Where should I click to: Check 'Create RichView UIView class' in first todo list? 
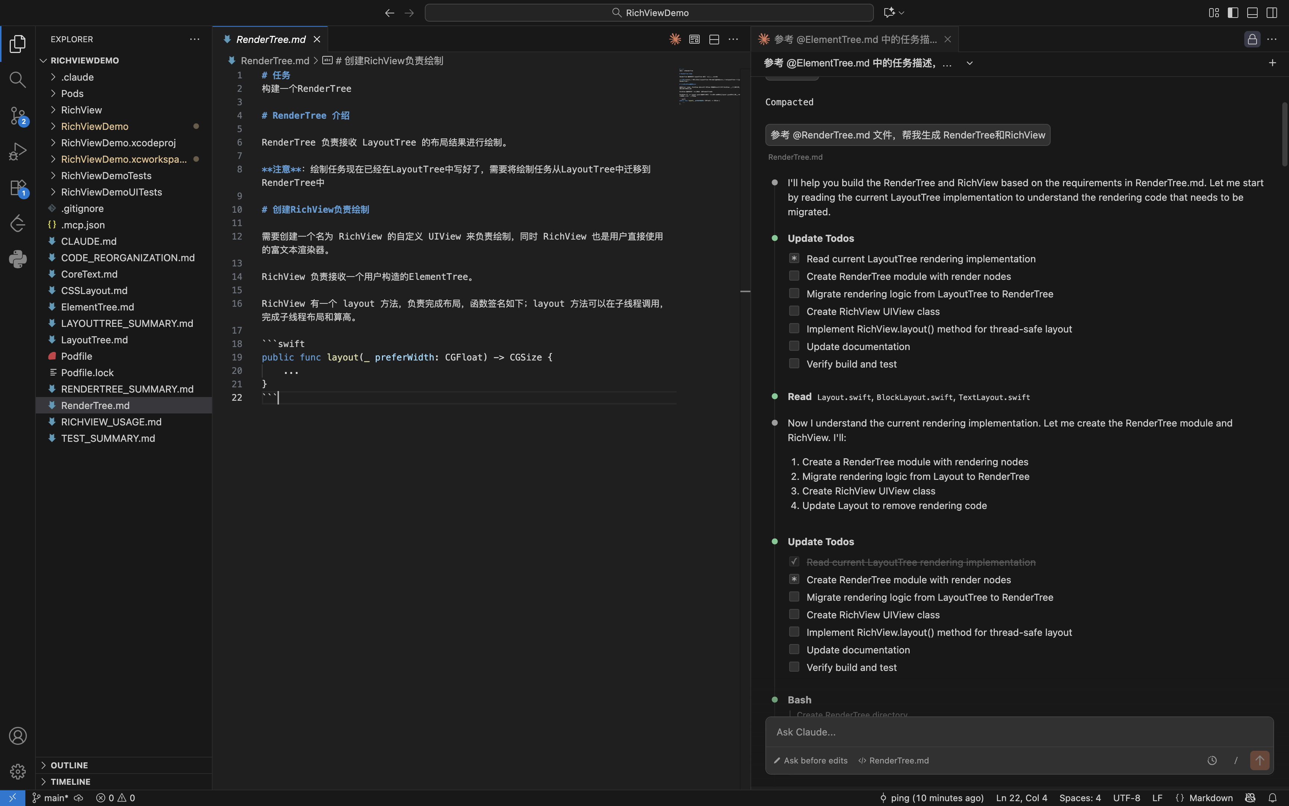coord(794,311)
